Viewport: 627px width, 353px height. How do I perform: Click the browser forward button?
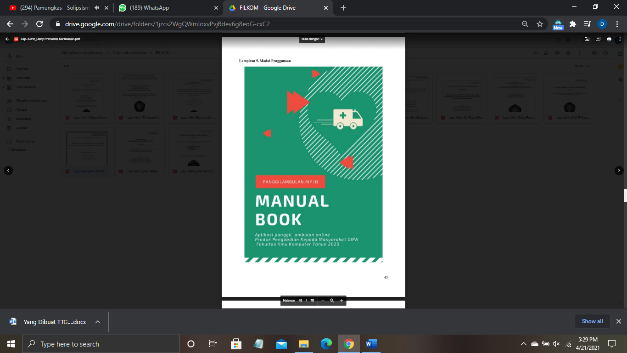point(25,24)
